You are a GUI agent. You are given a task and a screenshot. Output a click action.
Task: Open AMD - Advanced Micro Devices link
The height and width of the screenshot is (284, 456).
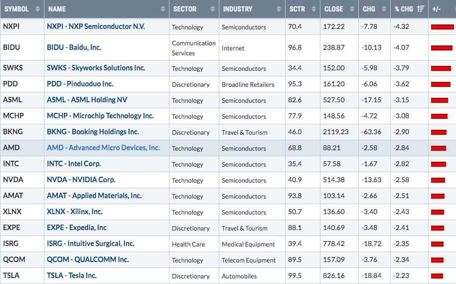click(x=103, y=148)
